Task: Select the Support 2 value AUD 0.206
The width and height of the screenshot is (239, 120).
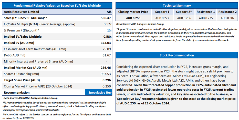Action: [184, 18]
